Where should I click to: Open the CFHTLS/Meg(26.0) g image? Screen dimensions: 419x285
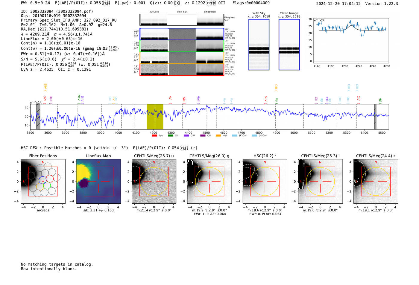(x=209, y=182)
